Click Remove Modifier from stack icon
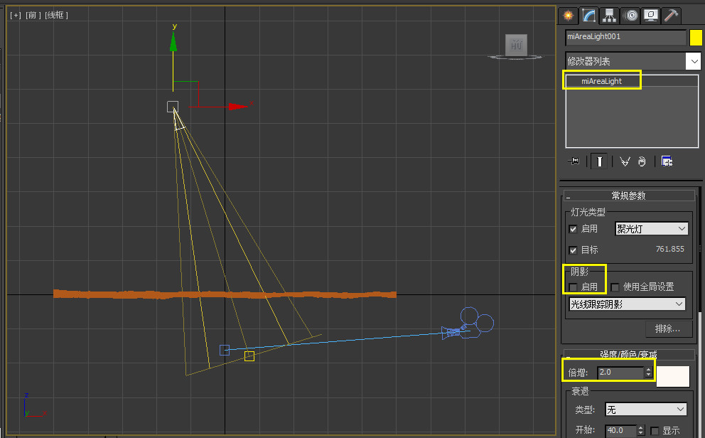 (x=642, y=161)
